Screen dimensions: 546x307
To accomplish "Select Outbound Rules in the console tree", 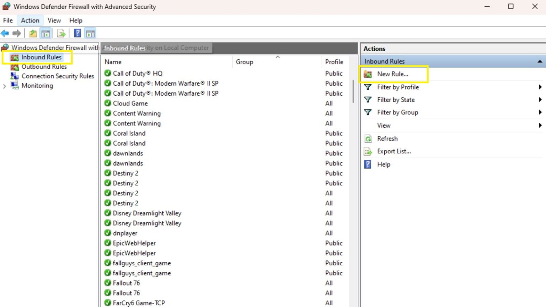I will 44,67.
